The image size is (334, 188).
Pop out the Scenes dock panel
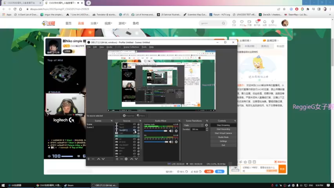[x=111, y=121]
